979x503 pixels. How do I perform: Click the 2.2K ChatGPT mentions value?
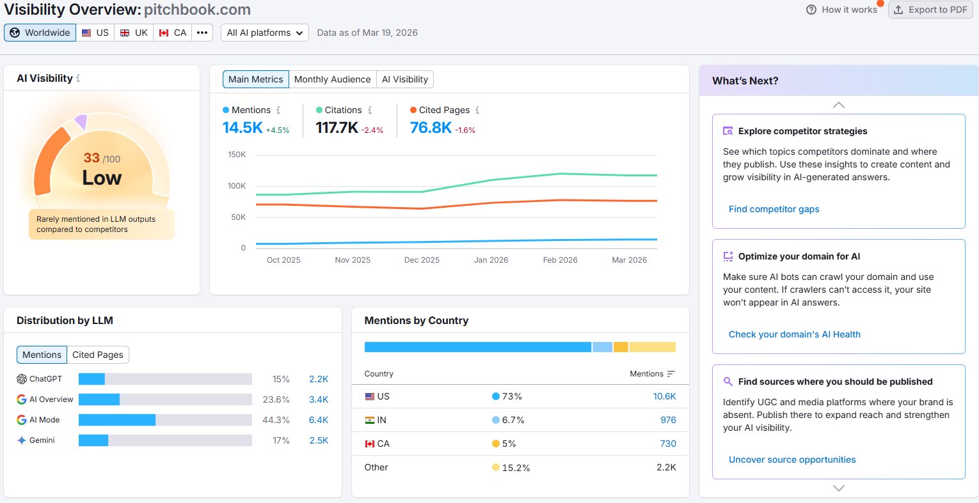319,379
